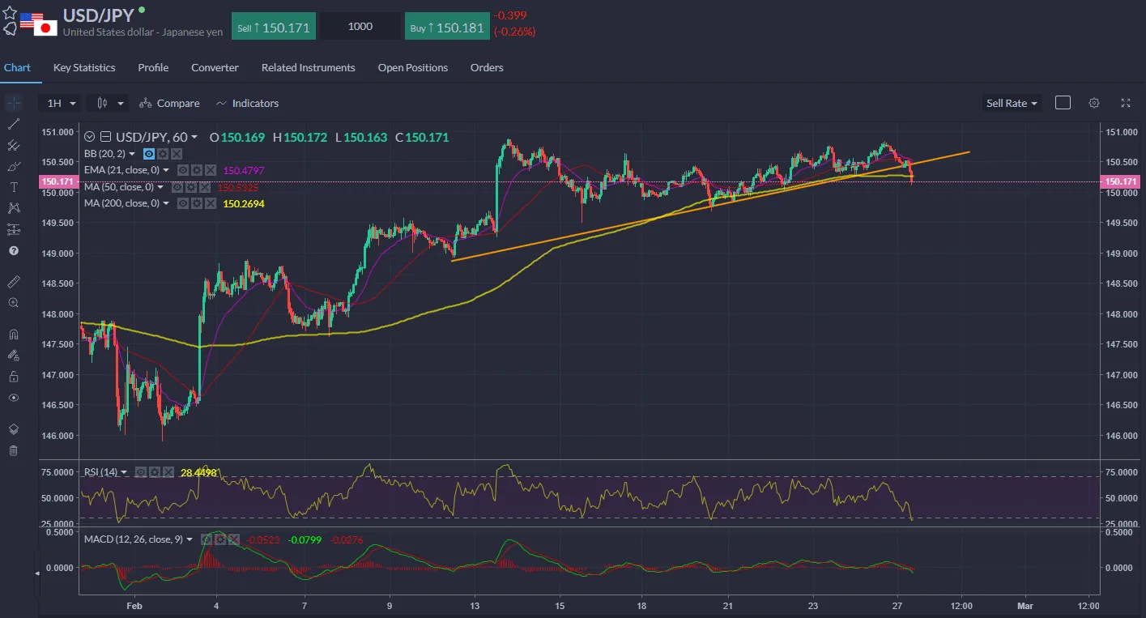This screenshot has width=1146, height=618.
Task: Expand the MACD (12, 26, close, 9) menu
Action: pos(190,539)
